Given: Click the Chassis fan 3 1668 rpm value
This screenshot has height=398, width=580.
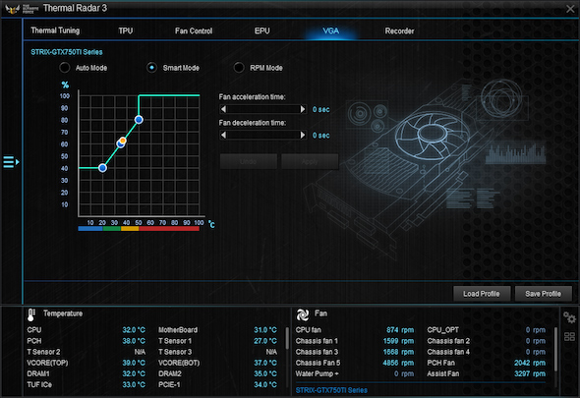Looking at the screenshot, I should click(x=398, y=352).
